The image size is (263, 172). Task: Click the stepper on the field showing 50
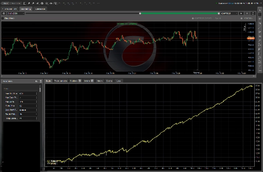point(36,106)
